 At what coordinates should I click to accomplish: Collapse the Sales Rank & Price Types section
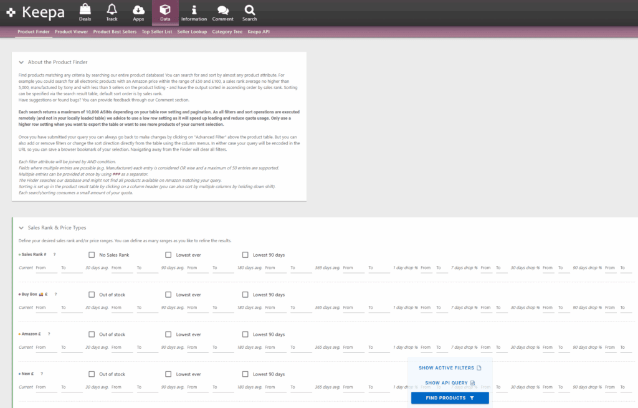21,228
